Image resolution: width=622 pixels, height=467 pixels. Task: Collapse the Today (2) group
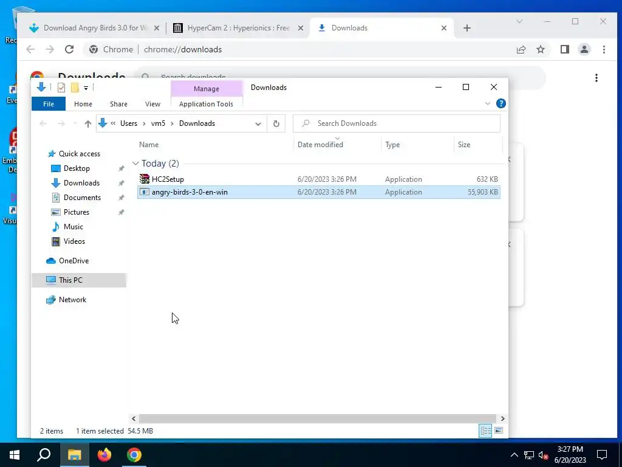tap(135, 163)
